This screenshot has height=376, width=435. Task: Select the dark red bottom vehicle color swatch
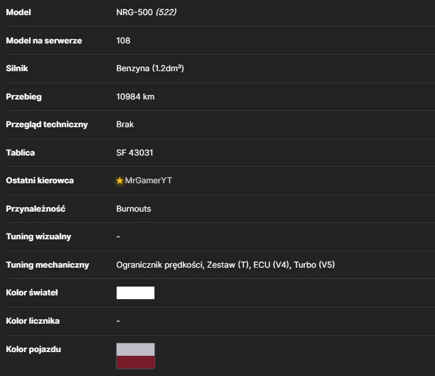[136, 362]
